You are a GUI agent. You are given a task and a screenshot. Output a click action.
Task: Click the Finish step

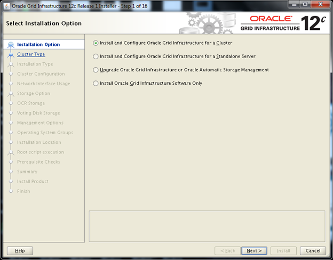(23, 191)
